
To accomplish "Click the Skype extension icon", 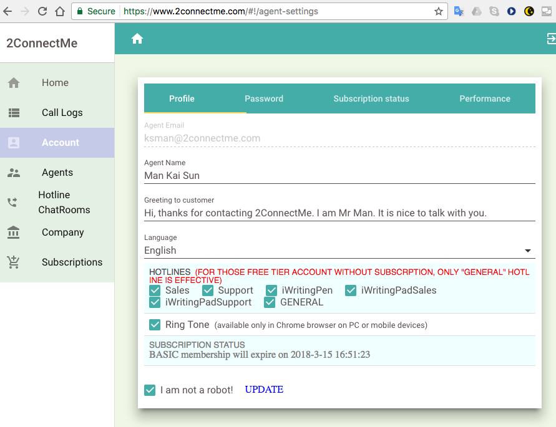I will [494, 11].
